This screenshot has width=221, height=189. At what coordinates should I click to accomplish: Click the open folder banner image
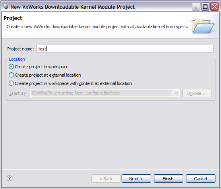(x=203, y=26)
